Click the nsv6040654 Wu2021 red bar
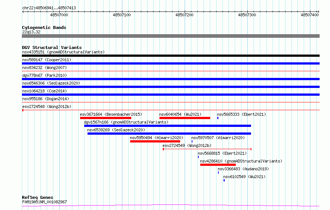 185,118
